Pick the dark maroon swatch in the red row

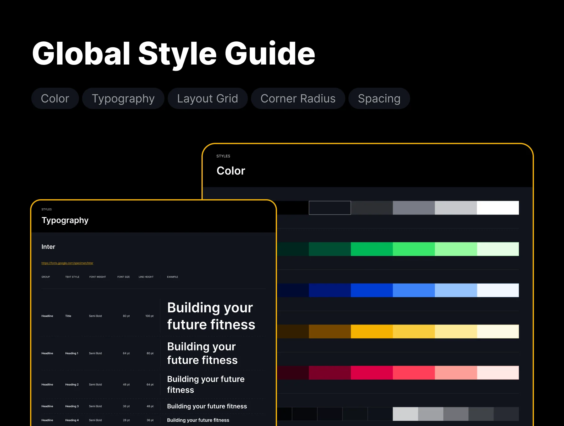pyautogui.click(x=330, y=373)
